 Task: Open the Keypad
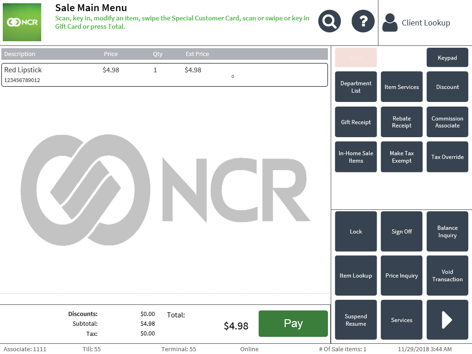447,57
